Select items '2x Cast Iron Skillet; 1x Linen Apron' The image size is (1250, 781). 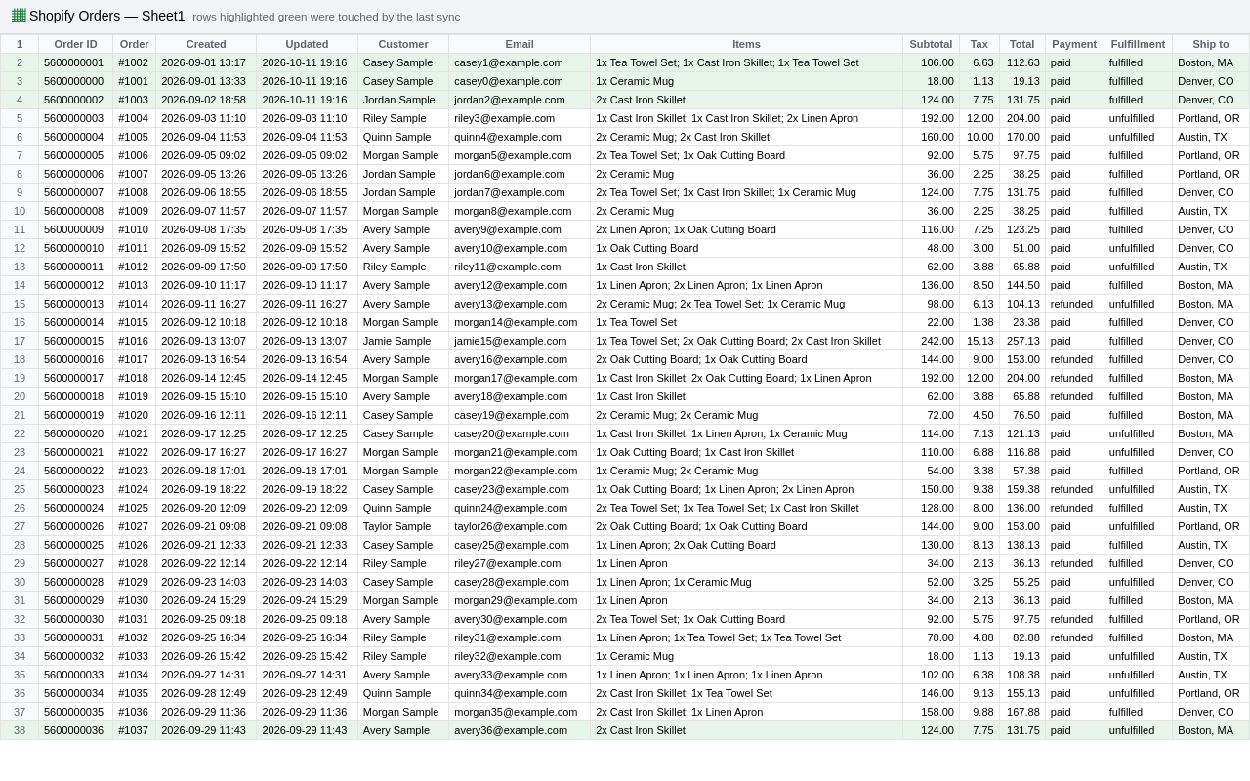(x=746, y=712)
